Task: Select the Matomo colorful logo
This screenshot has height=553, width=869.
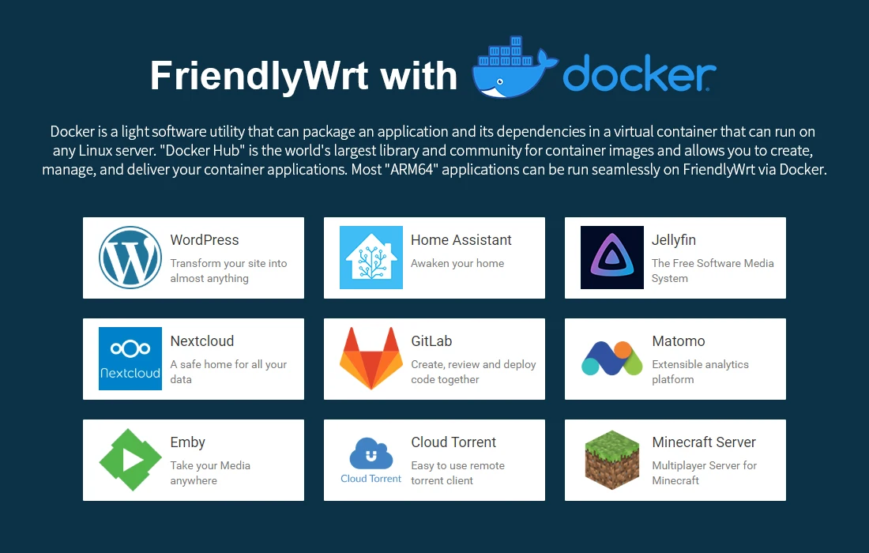Action: (612, 359)
